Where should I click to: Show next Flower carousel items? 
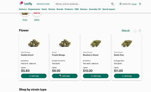click(140, 30)
